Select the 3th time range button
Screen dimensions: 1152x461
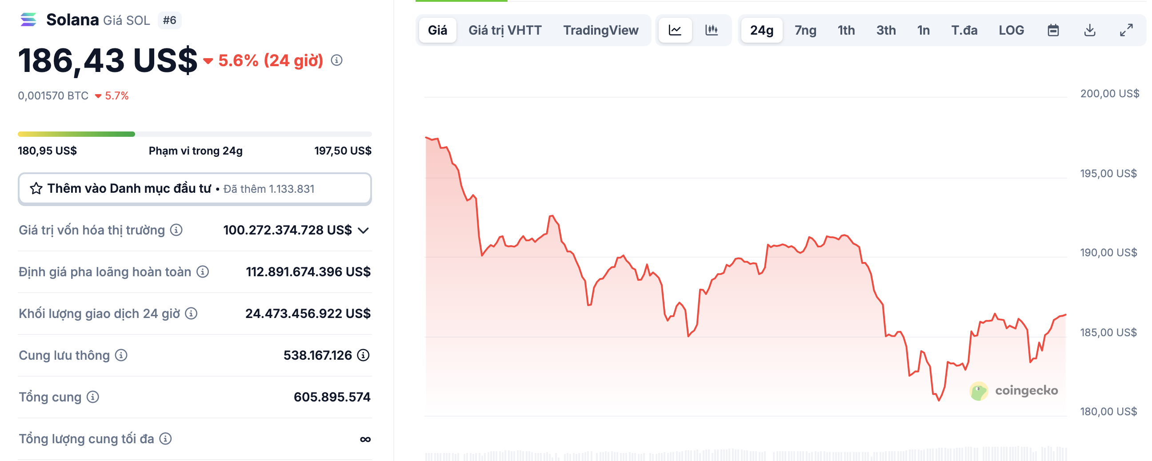885,30
